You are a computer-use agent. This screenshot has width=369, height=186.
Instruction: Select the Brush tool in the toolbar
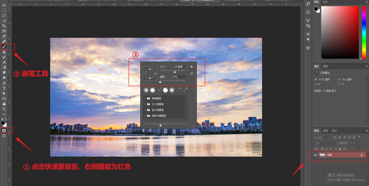tap(4, 47)
